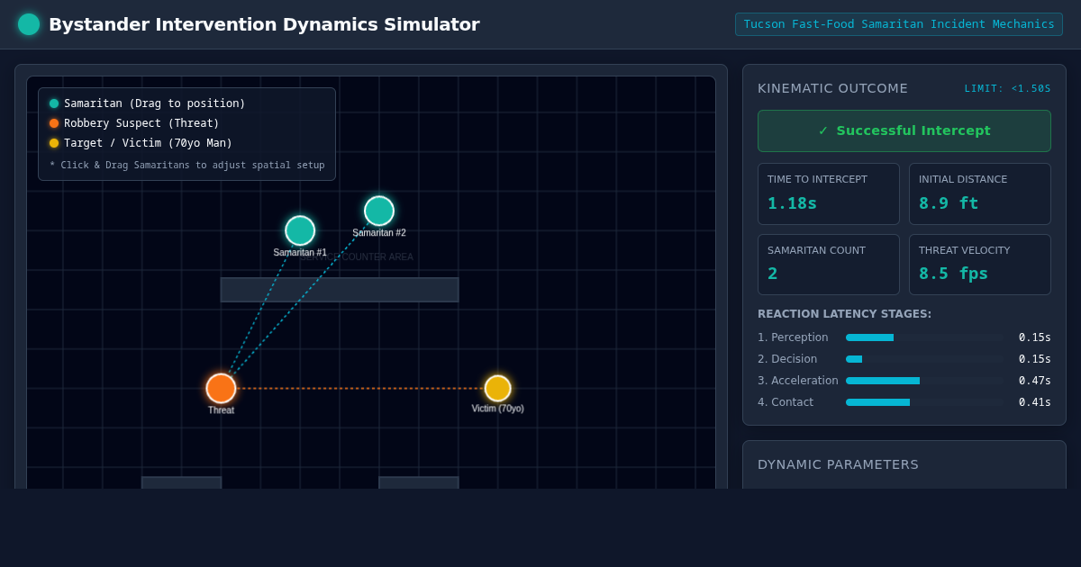The height and width of the screenshot is (567, 1081).
Task: Click the drag Samaritans hint note
Action: (x=186, y=166)
